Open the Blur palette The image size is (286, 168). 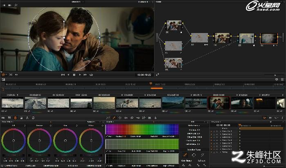coord(132,118)
